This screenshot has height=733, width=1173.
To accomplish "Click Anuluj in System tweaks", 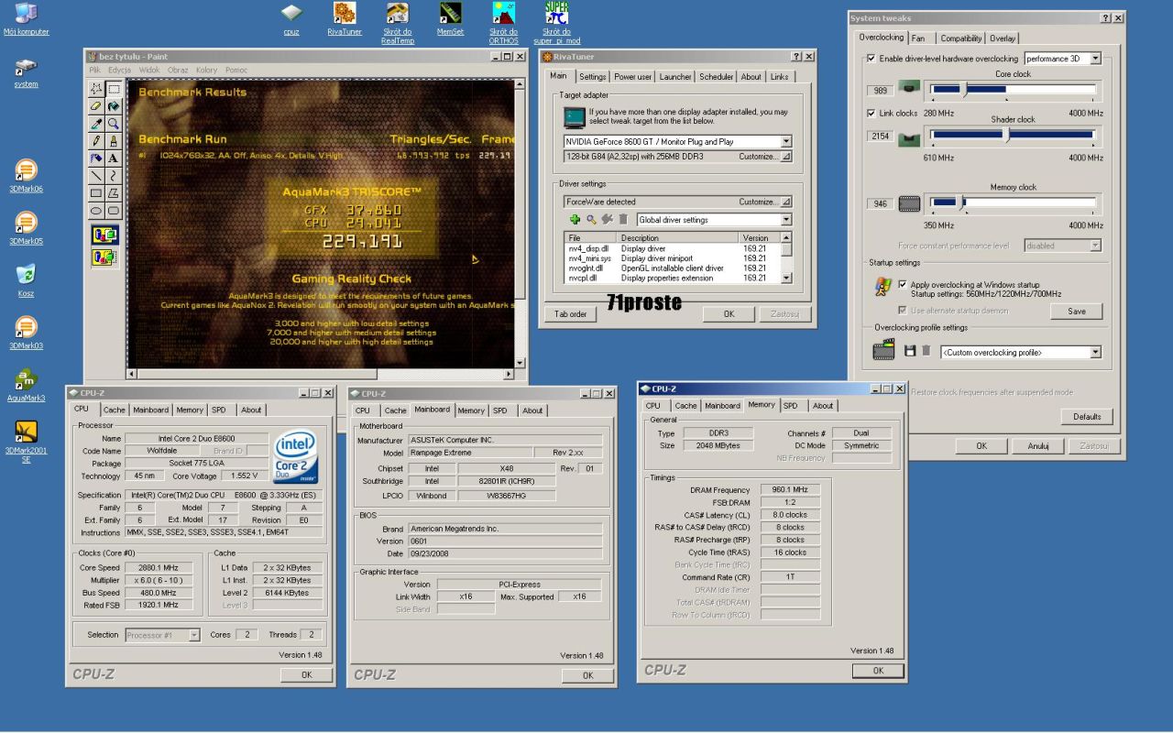I will pyautogui.click(x=1037, y=446).
